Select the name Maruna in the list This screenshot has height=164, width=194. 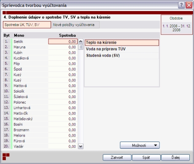tap(19, 47)
